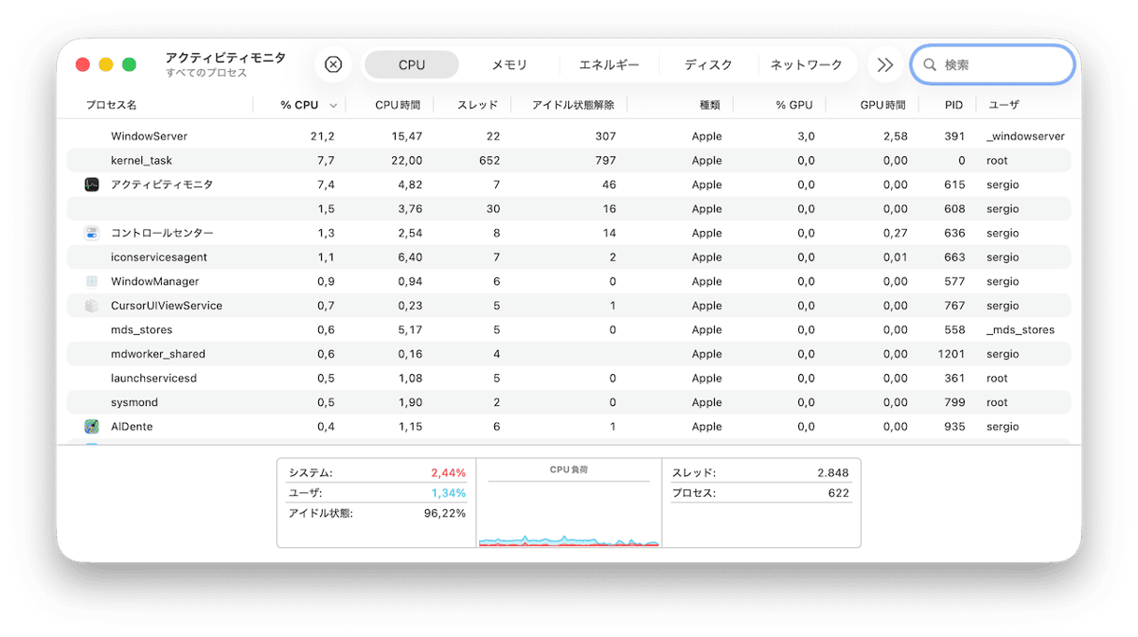Image resolution: width=1138 pixels, height=637 pixels.
Task: Click the アクティビティモニタ process icon
Action: 92,185
